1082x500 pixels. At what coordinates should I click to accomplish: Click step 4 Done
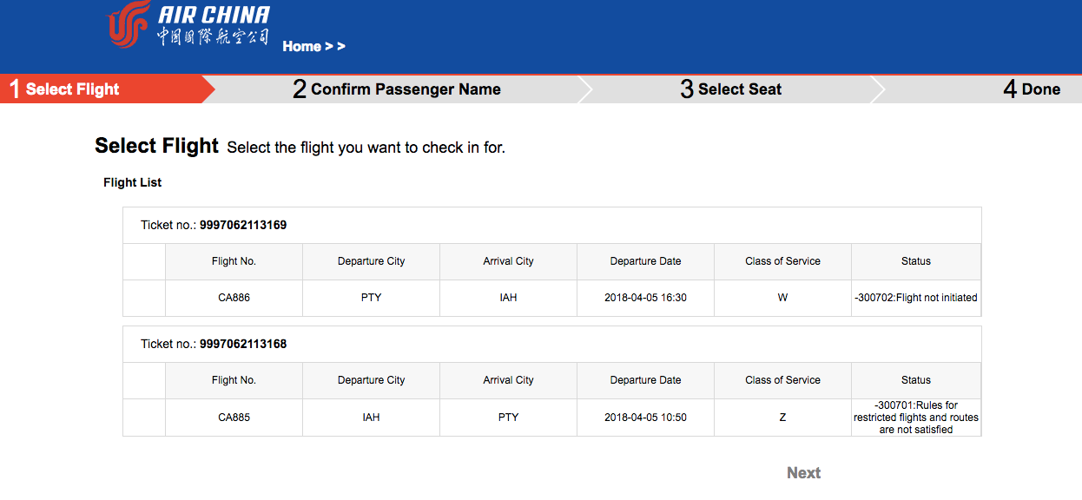click(x=1032, y=89)
